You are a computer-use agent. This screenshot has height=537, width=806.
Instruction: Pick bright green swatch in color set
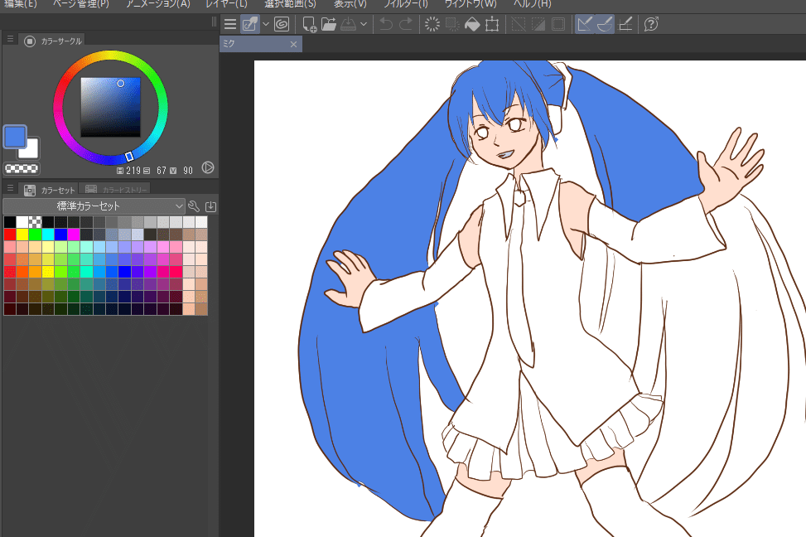click(36, 235)
